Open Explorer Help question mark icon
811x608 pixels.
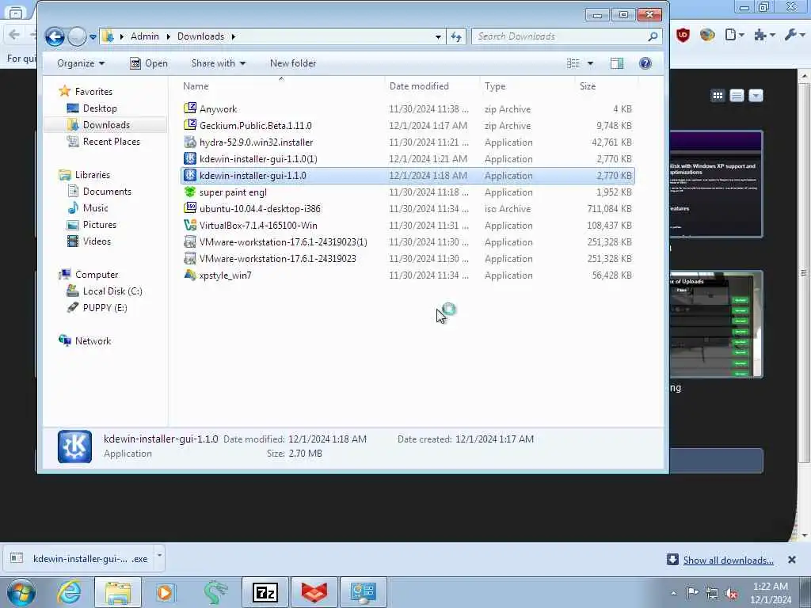tap(645, 63)
